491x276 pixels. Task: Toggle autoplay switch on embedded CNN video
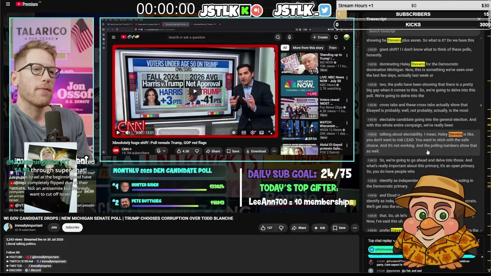tap(234, 133)
